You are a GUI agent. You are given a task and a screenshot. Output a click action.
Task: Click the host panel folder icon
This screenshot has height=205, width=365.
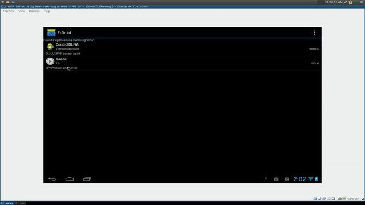pos(7,2)
